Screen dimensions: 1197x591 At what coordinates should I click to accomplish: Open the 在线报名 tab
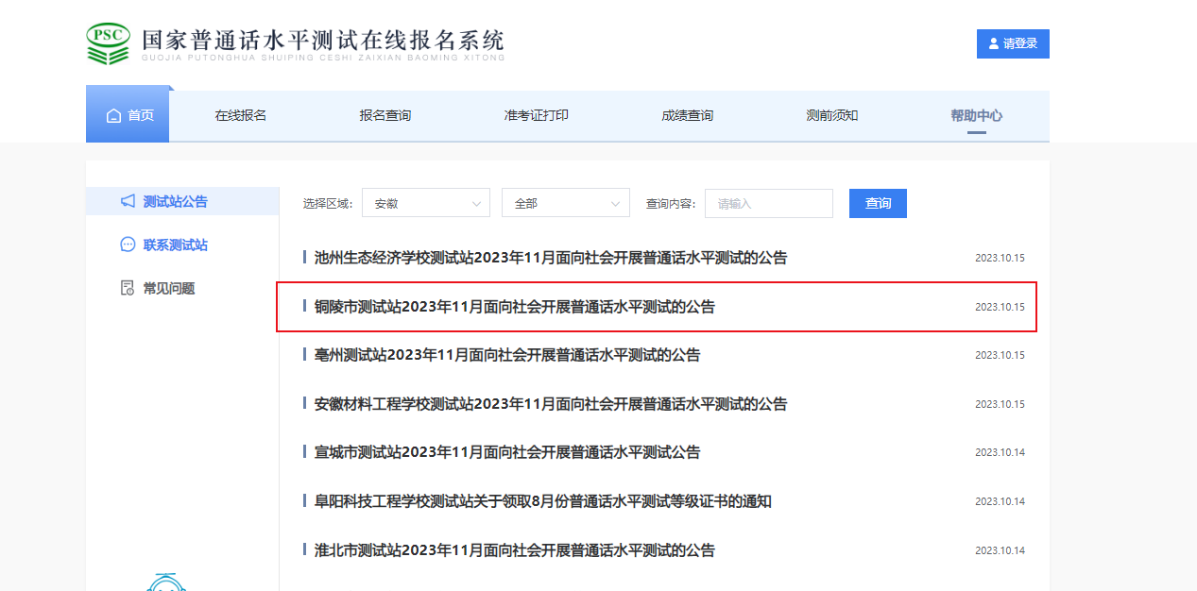click(240, 115)
